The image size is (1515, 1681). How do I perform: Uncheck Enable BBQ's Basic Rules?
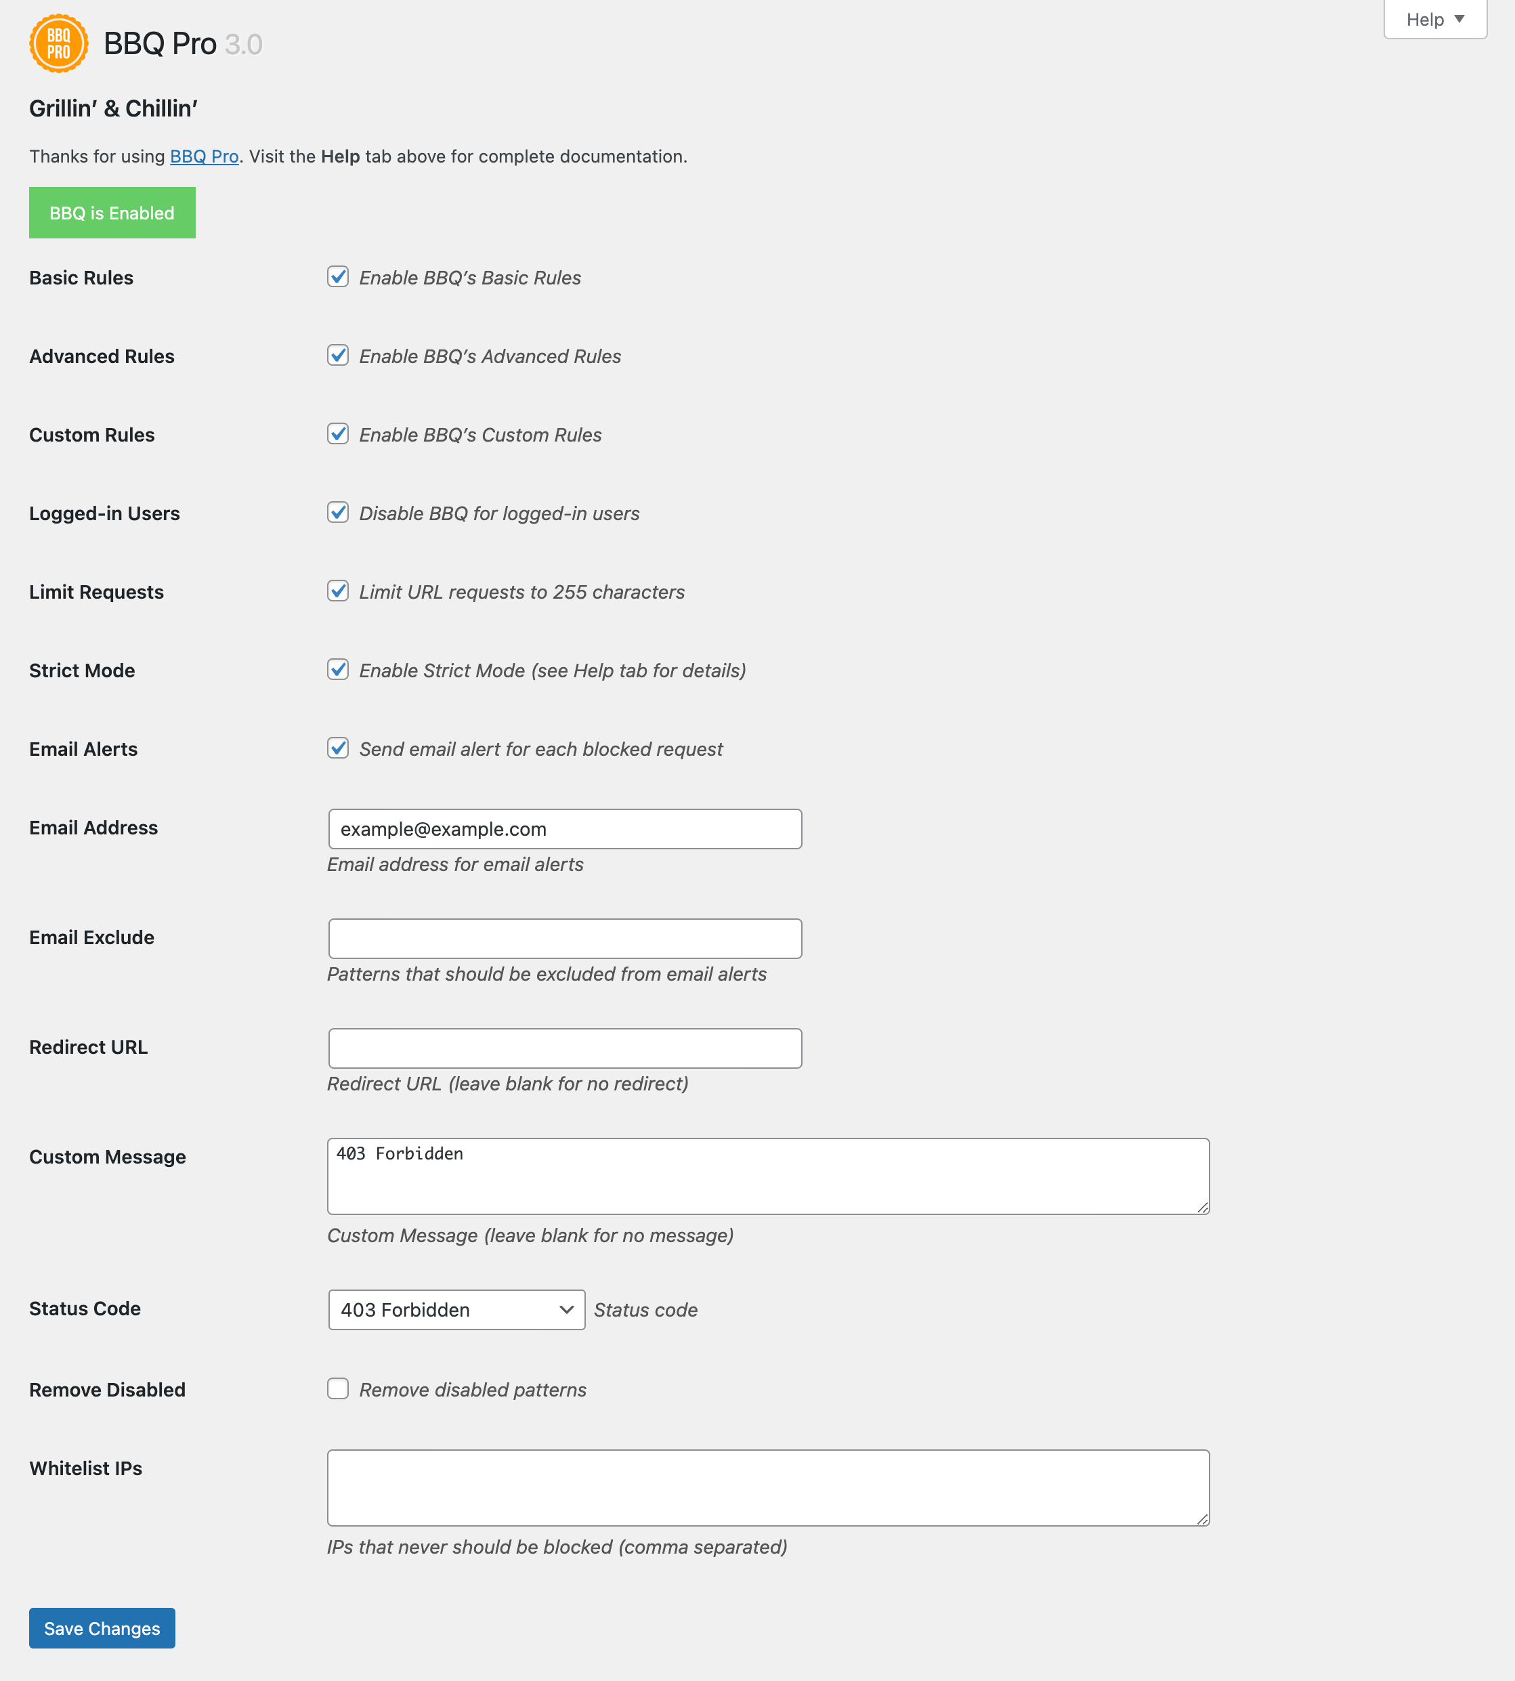pos(338,276)
